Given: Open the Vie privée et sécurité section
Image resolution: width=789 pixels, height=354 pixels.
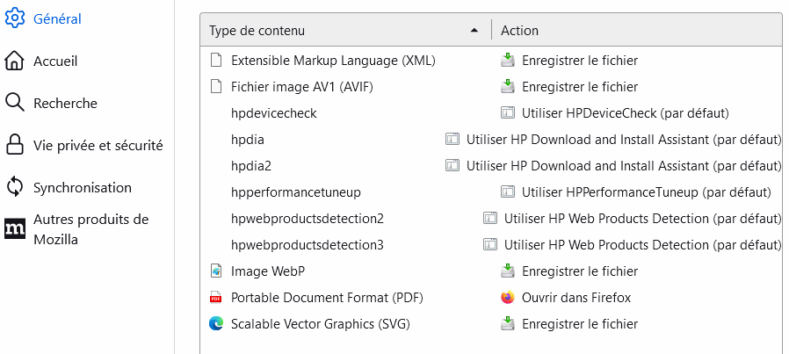Looking at the screenshot, I should coord(98,145).
